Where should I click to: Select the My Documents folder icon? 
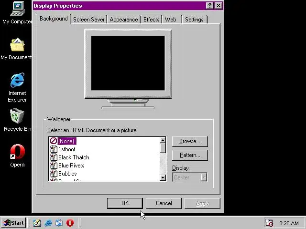pyautogui.click(x=17, y=44)
